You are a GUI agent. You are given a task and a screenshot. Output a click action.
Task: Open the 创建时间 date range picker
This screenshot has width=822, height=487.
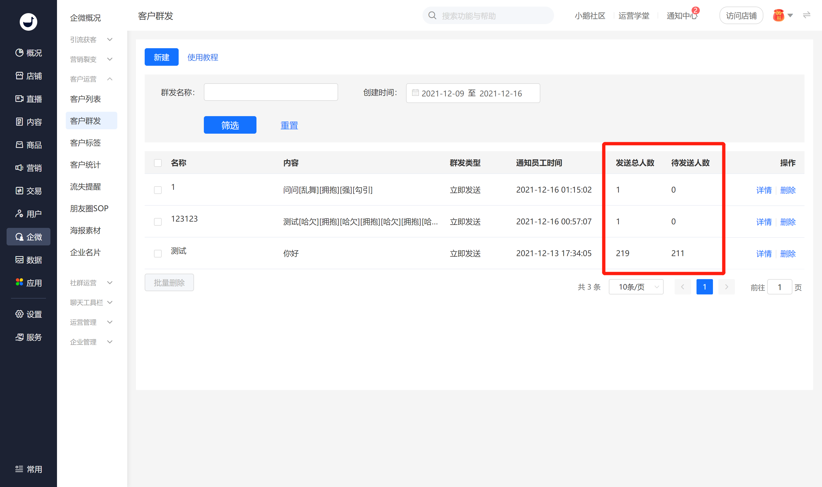tap(473, 93)
